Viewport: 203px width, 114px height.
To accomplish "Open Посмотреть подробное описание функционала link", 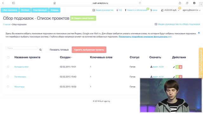I will (x=145, y=37).
